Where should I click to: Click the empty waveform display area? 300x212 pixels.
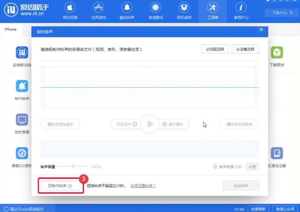(x=150, y=87)
